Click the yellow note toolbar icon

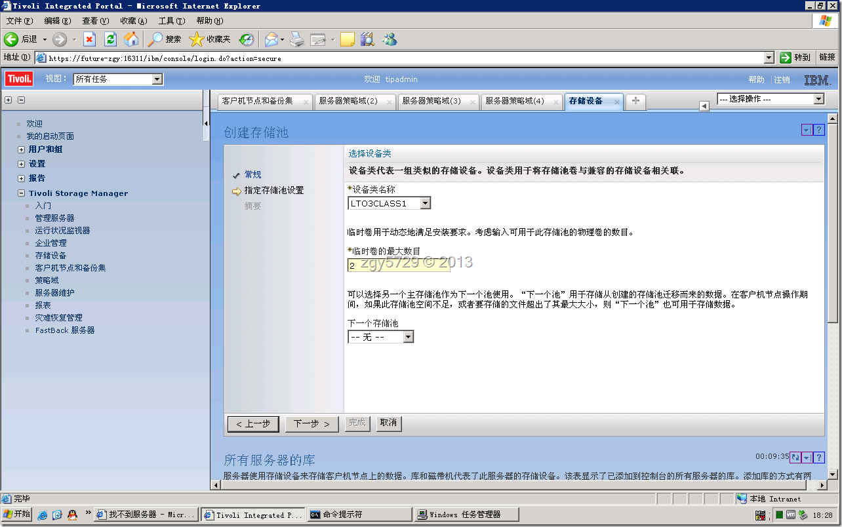(x=348, y=39)
